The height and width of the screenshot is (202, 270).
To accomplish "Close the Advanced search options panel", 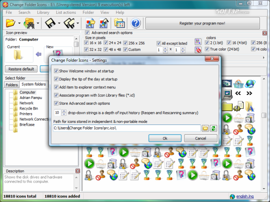I will point(265,33).
